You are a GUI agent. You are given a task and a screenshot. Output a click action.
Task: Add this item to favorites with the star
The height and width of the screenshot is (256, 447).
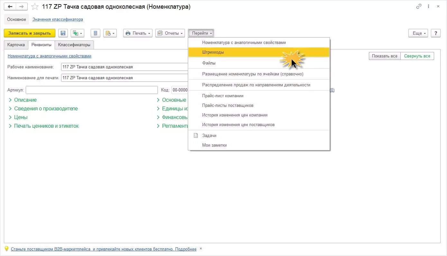35,6
